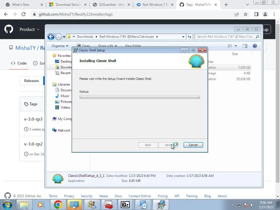Open the Organize menu in Explorer
Screen dimensions: 280x210
point(60,46)
